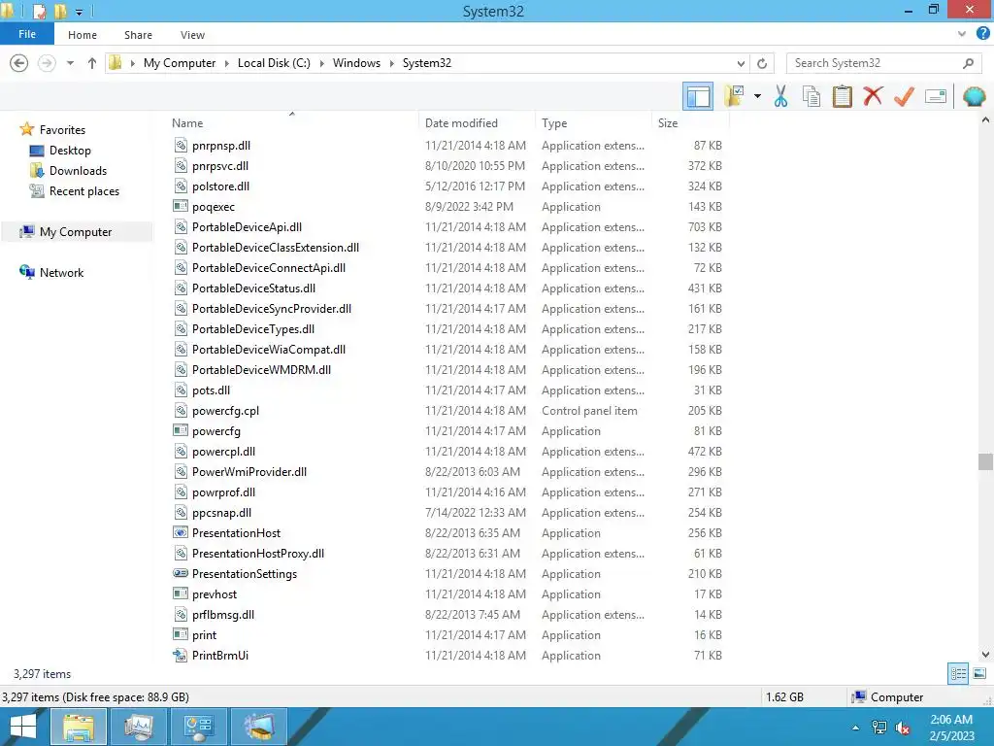Click the folder options icon in toolbar

pyautogui.click(x=734, y=96)
